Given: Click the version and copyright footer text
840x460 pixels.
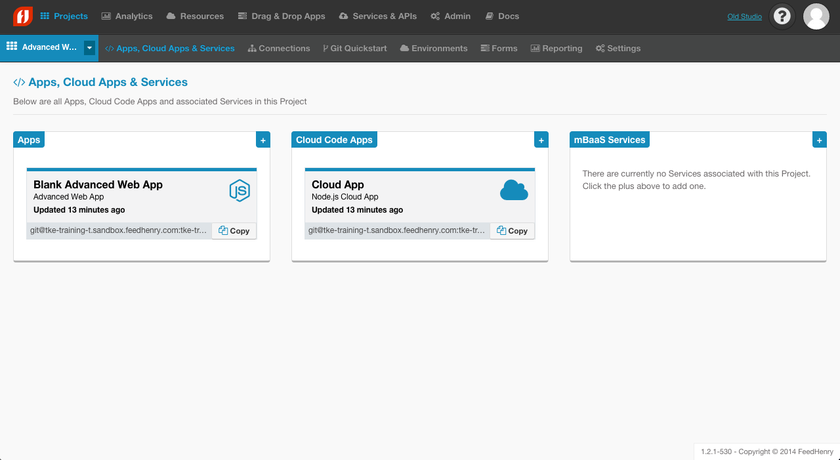Looking at the screenshot, I should [767, 451].
